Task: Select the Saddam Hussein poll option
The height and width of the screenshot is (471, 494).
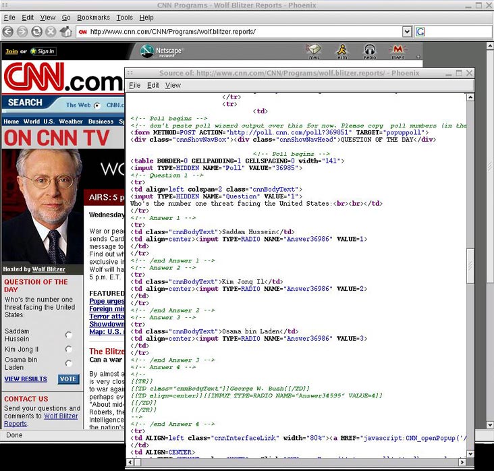Action: pyautogui.click(x=69, y=335)
